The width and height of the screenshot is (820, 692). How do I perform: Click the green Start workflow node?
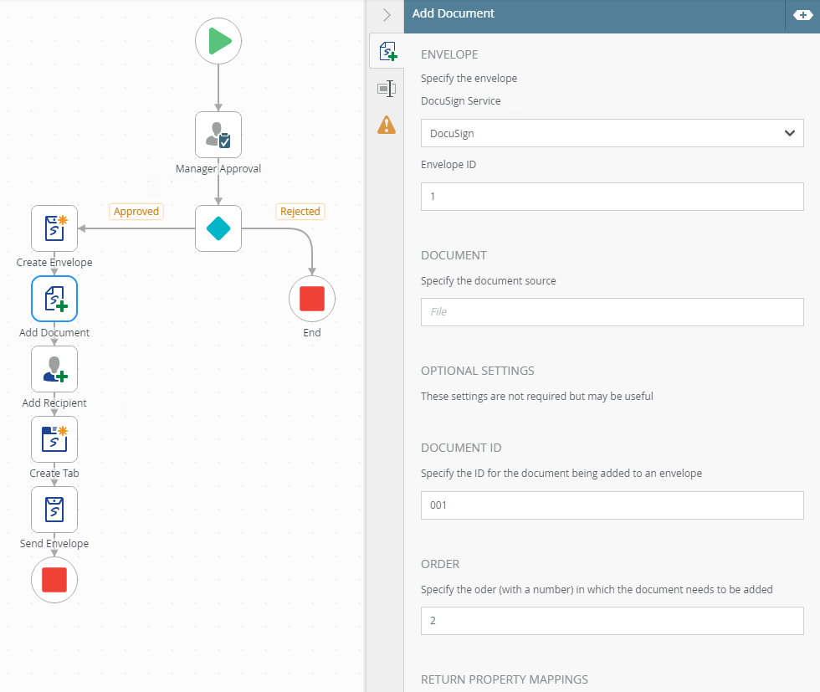tap(218, 41)
